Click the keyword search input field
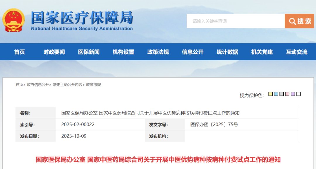316x169 pixels. pyautogui.click(x=236, y=21)
